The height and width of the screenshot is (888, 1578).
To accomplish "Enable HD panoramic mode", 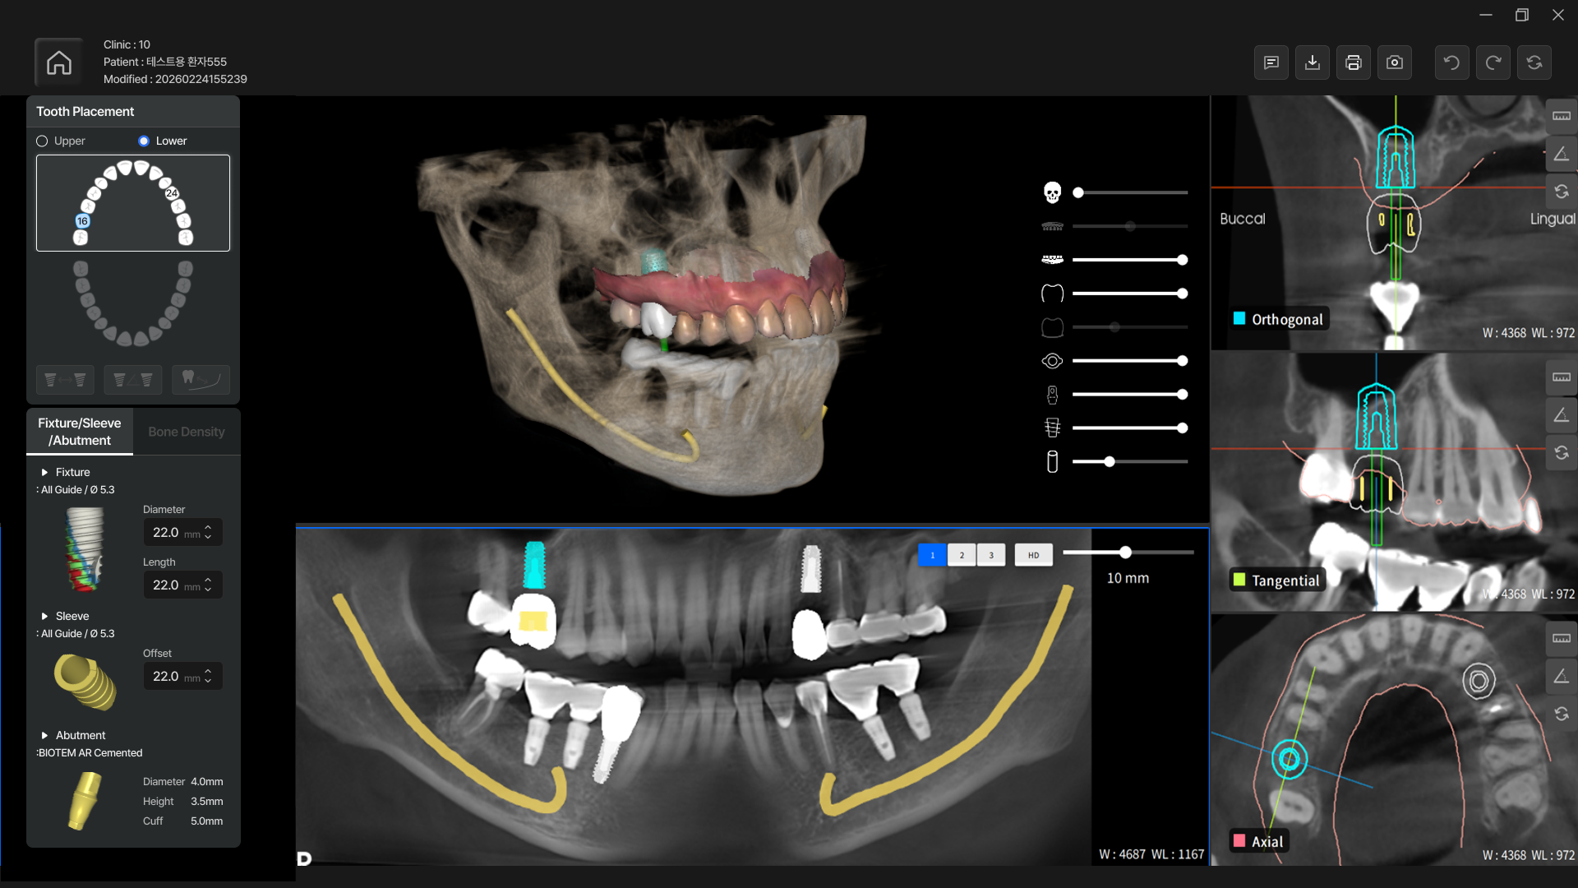I will pyautogui.click(x=1033, y=555).
